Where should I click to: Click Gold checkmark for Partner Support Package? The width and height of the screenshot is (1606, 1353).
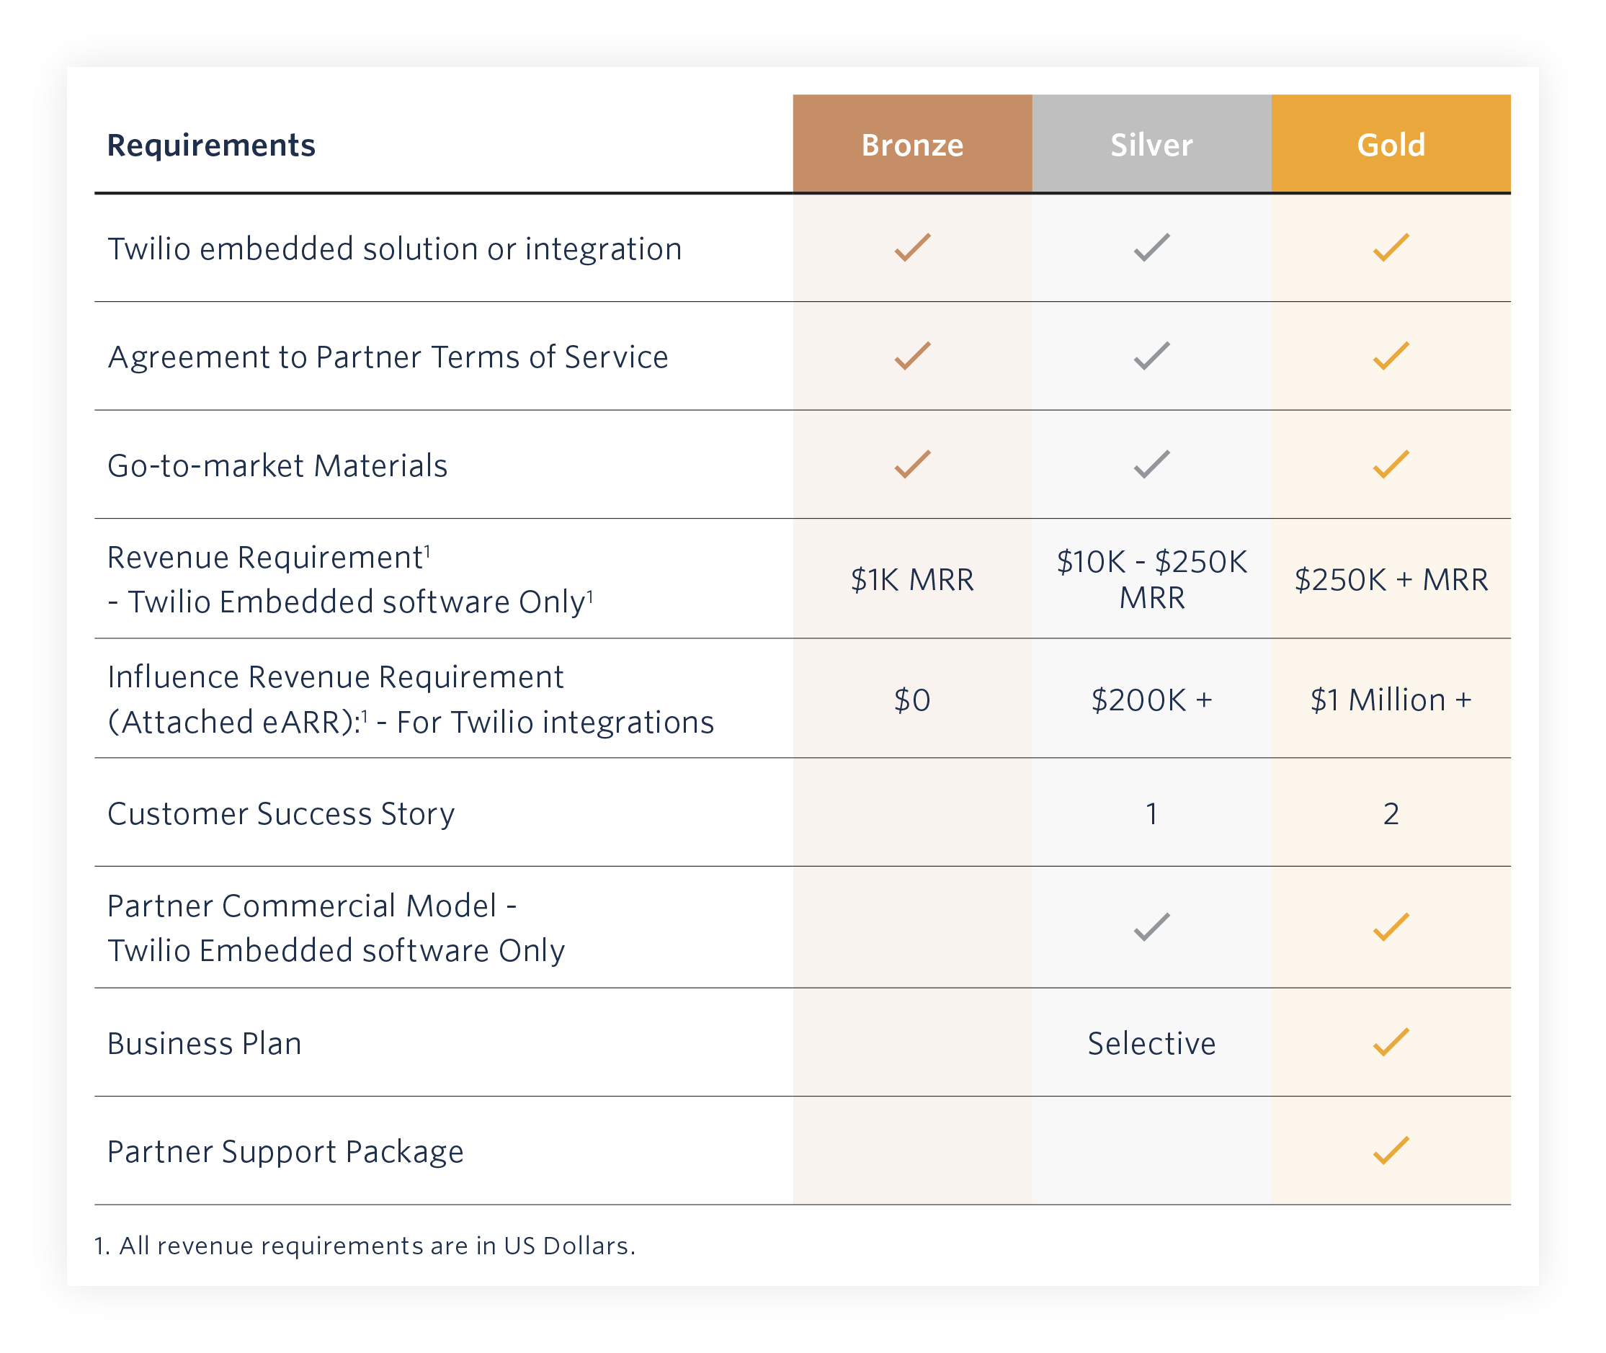1391,1151
